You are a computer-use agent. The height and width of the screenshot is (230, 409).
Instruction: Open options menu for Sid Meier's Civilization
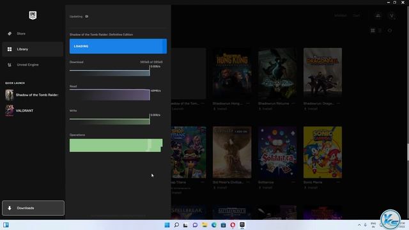tap(248, 182)
